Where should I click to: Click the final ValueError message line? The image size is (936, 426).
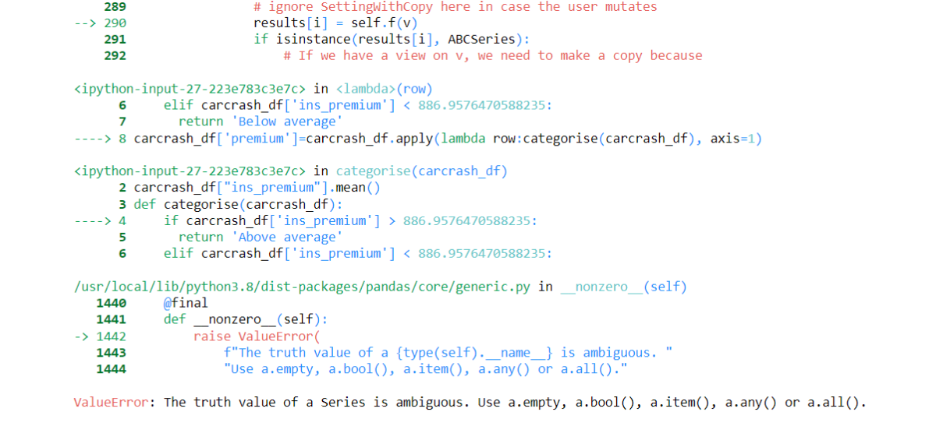tap(470, 403)
